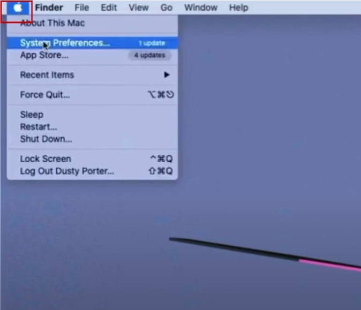The height and width of the screenshot is (310, 361).
Task: Click the 4 updates badge
Action: [x=149, y=55]
